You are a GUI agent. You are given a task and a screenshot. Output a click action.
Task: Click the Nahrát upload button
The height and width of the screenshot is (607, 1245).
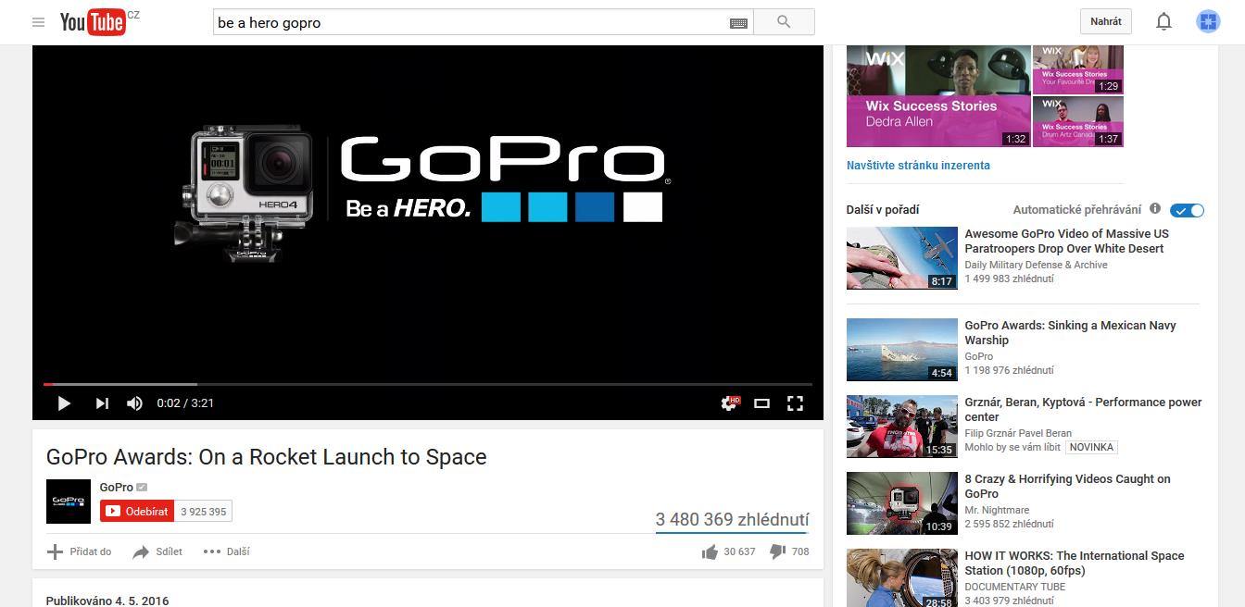1106,21
